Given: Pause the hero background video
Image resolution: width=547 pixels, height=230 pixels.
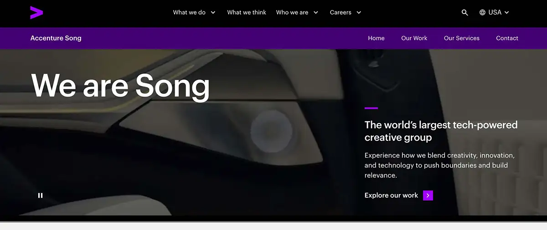Looking at the screenshot, I should tap(40, 195).
